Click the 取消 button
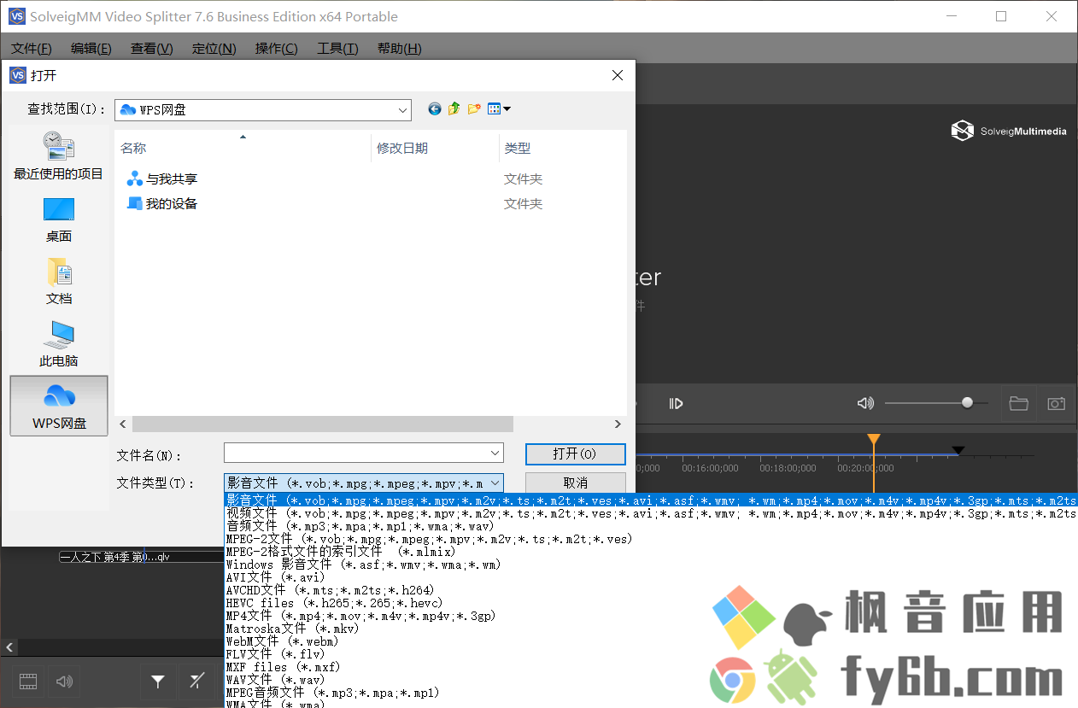Screen dimensions: 1078x708 pyautogui.click(x=576, y=483)
